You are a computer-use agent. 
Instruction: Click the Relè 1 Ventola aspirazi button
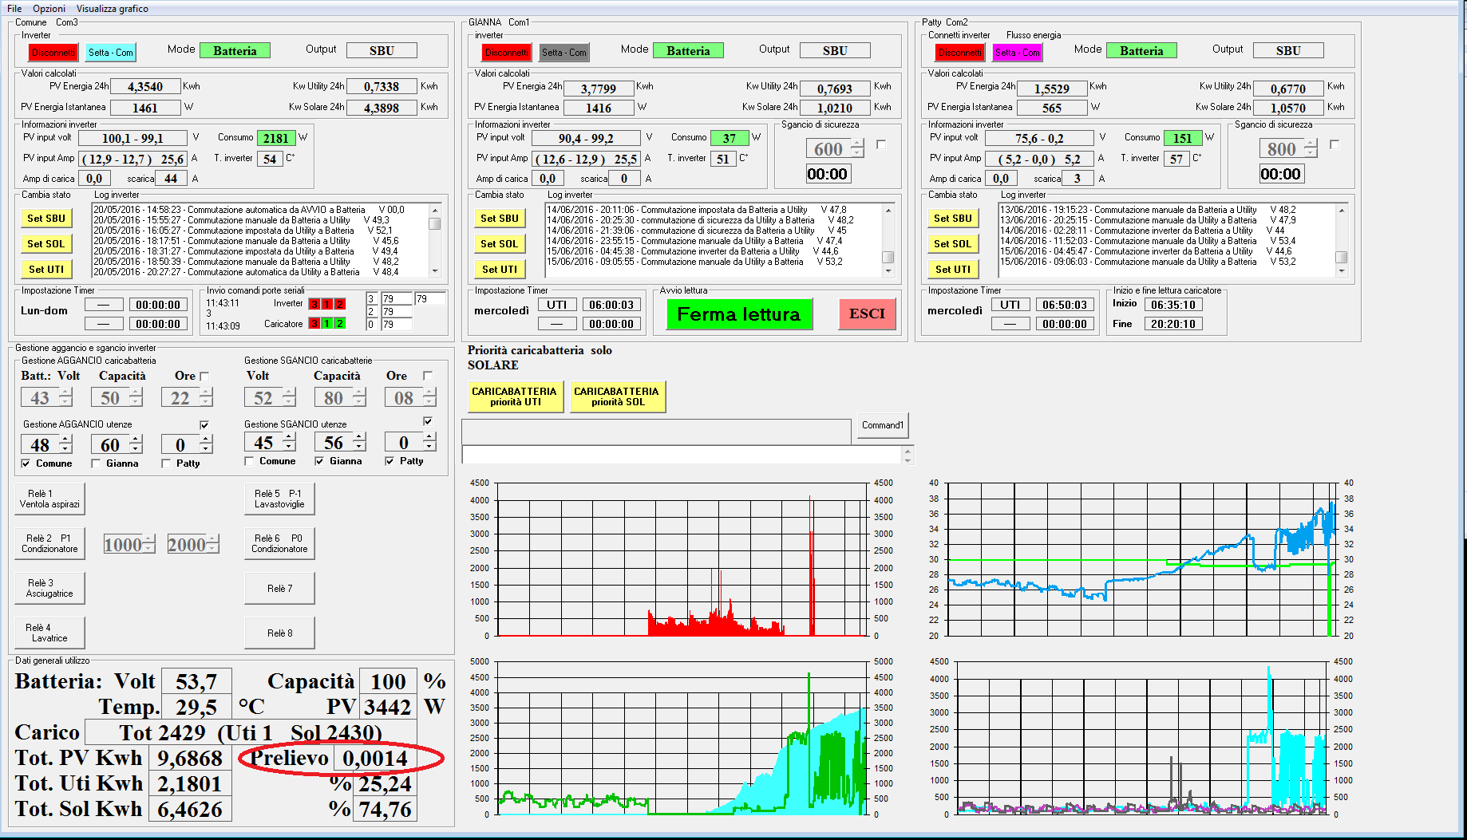pos(49,499)
